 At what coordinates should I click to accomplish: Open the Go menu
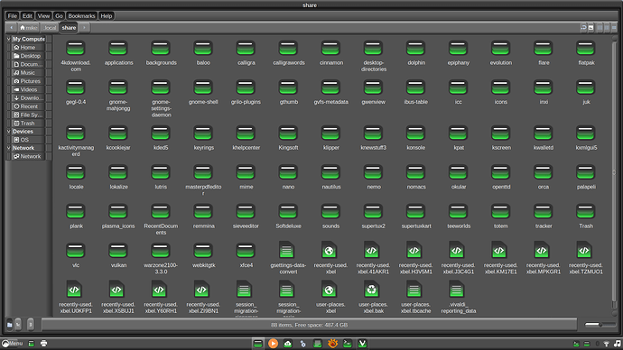tap(59, 16)
